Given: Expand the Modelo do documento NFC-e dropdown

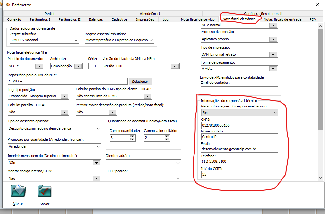Looking at the screenshot, I should point(39,66).
